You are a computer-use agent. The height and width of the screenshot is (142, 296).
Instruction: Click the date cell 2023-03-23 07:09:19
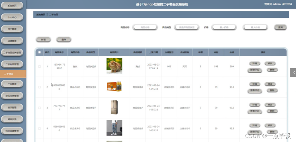(153, 66)
